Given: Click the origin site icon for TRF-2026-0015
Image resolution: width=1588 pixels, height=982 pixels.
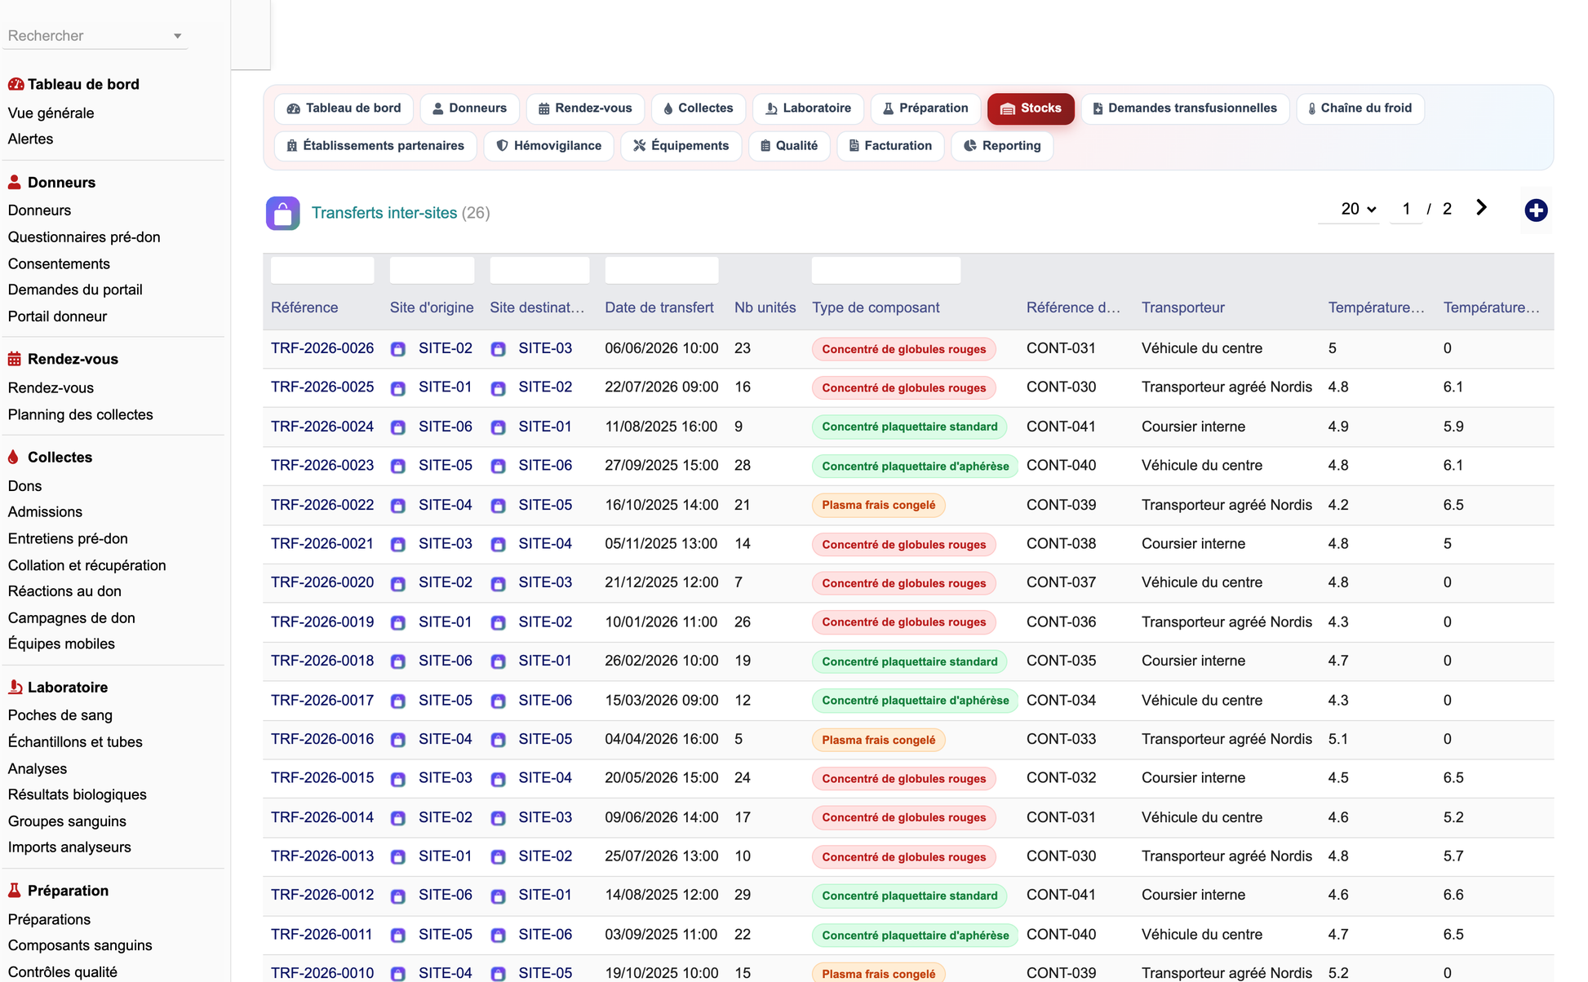Looking at the screenshot, I should pos(398,779).
